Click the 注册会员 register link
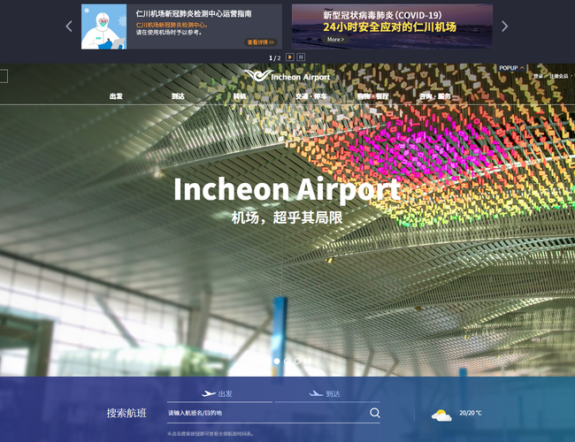 point(558,76)
